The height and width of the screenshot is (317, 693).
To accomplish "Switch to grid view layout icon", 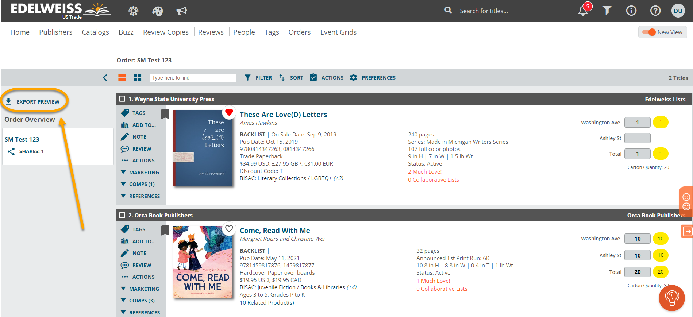I will tap(138, 78).
